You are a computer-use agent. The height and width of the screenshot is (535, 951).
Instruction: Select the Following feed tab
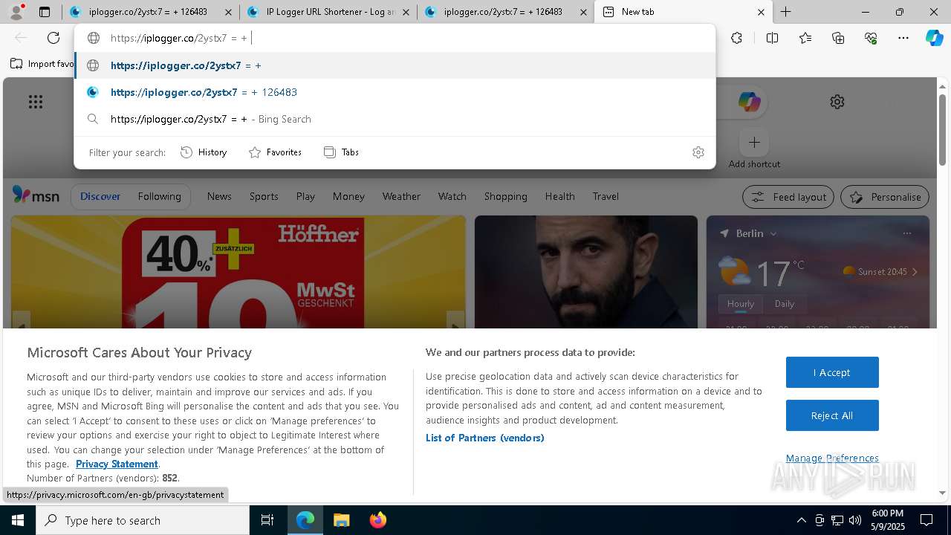[x=159, y=196]
